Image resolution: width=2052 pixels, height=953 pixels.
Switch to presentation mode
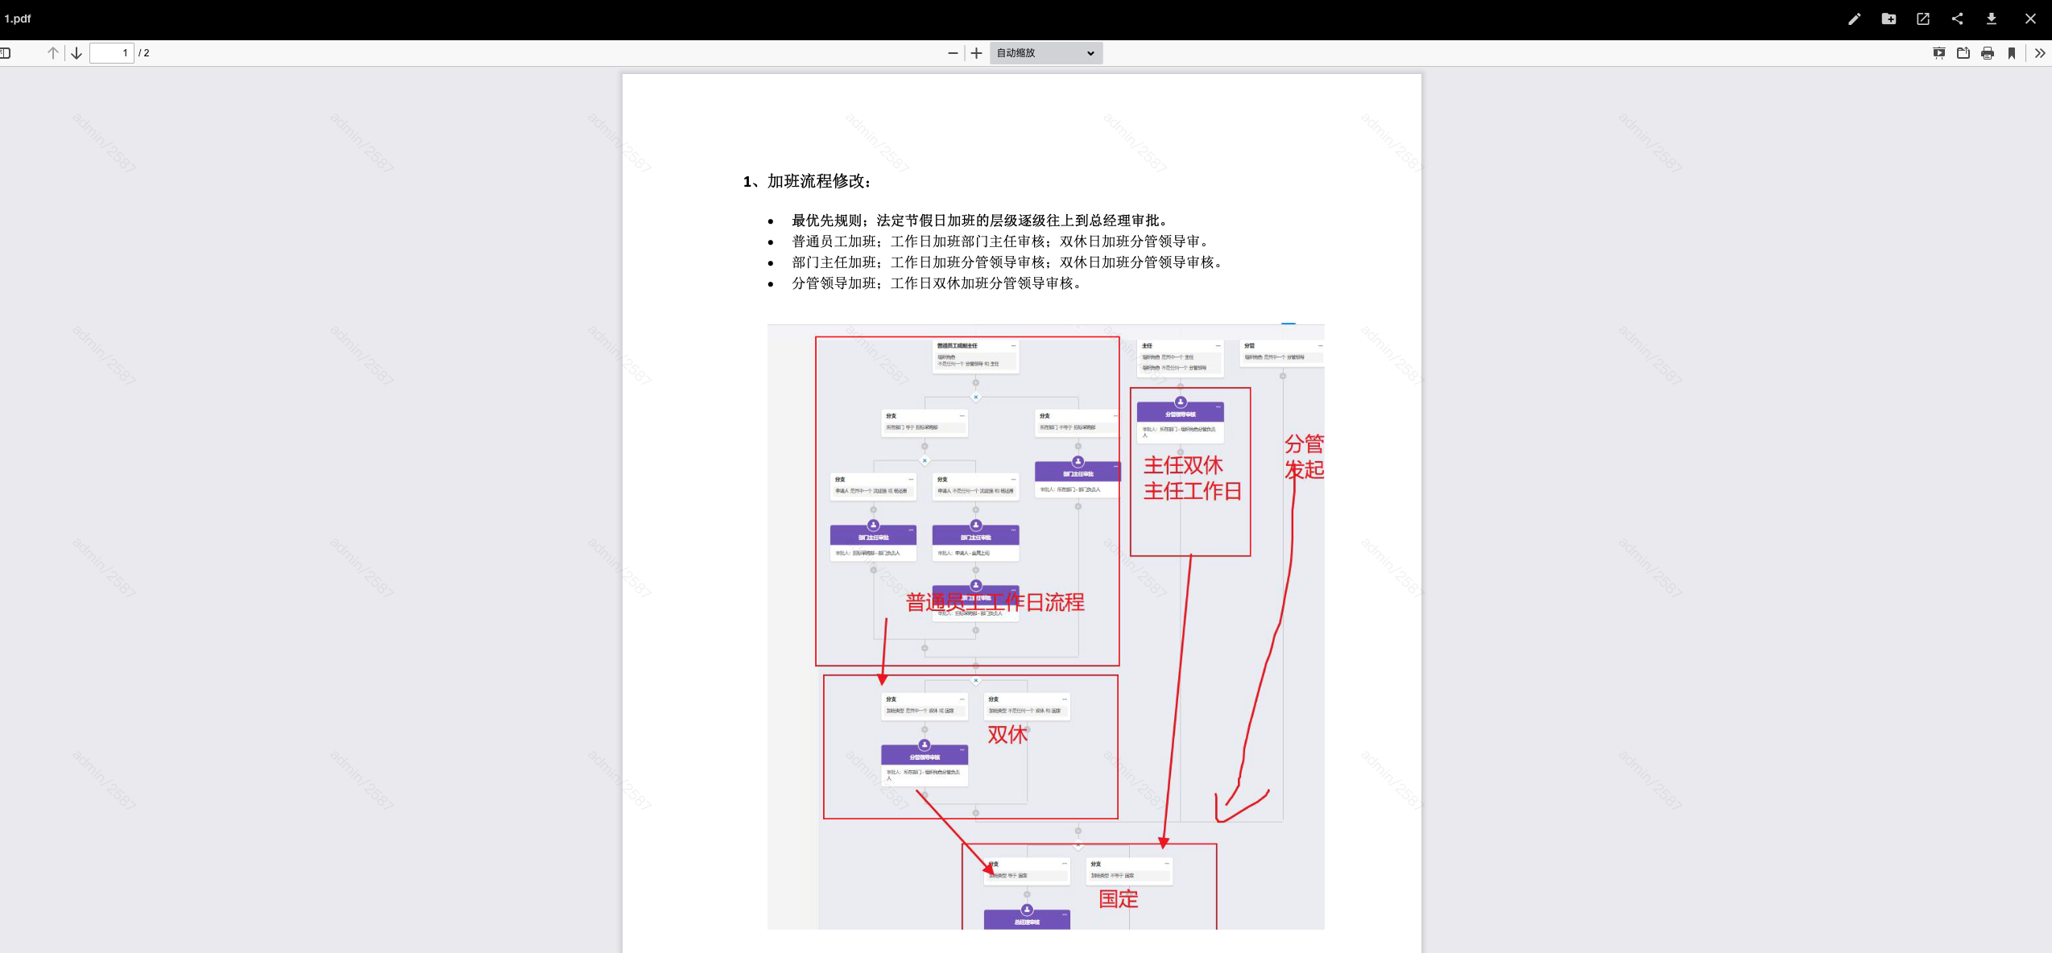pyautogui.click(x=1939, y=53)
